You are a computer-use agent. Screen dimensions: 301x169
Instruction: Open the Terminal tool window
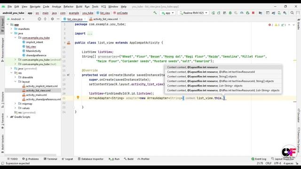click(x=50, y=159)
